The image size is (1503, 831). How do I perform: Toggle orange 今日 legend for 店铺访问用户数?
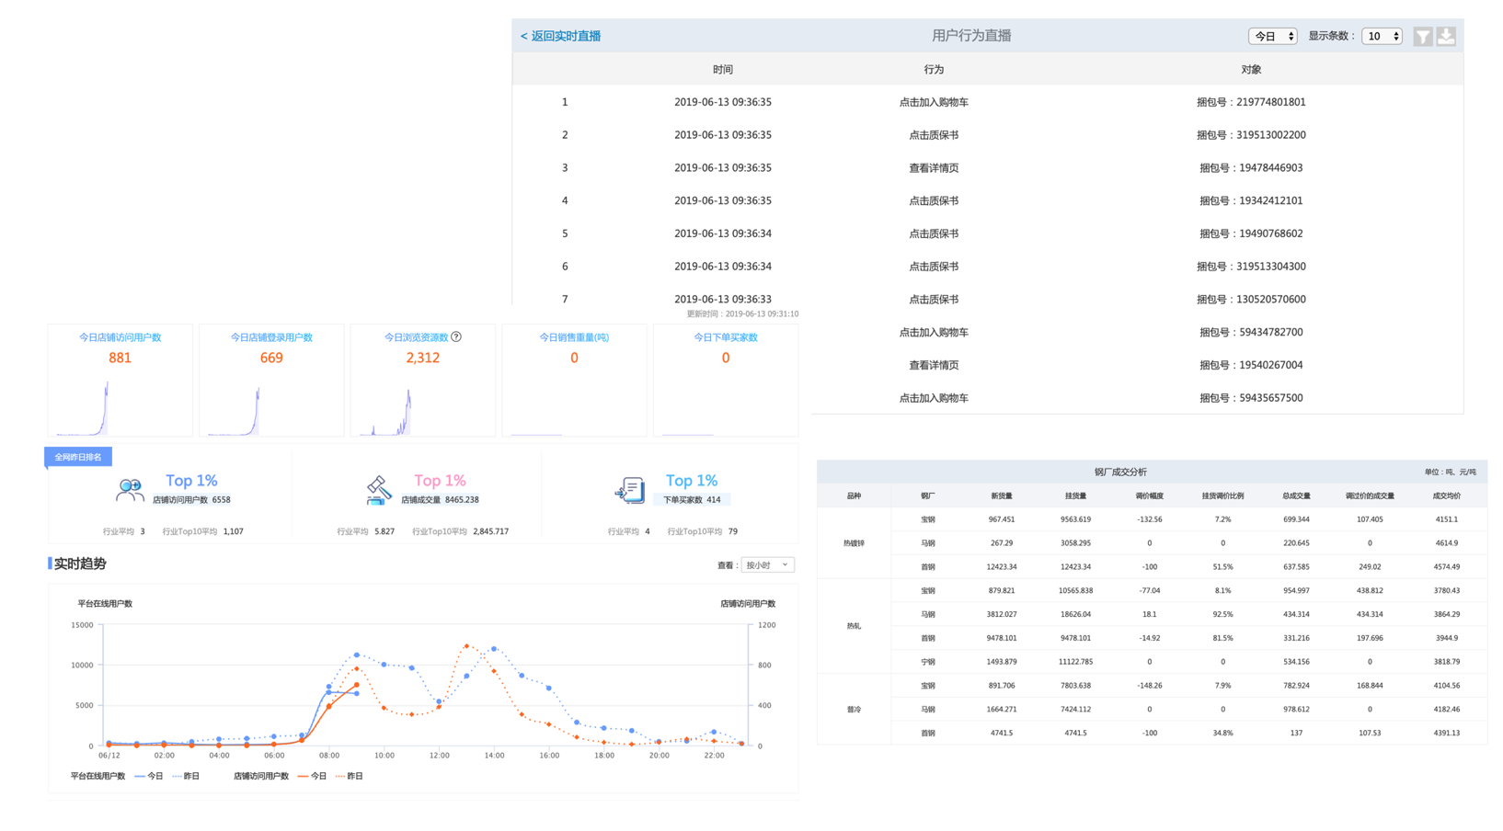(312, 776)
